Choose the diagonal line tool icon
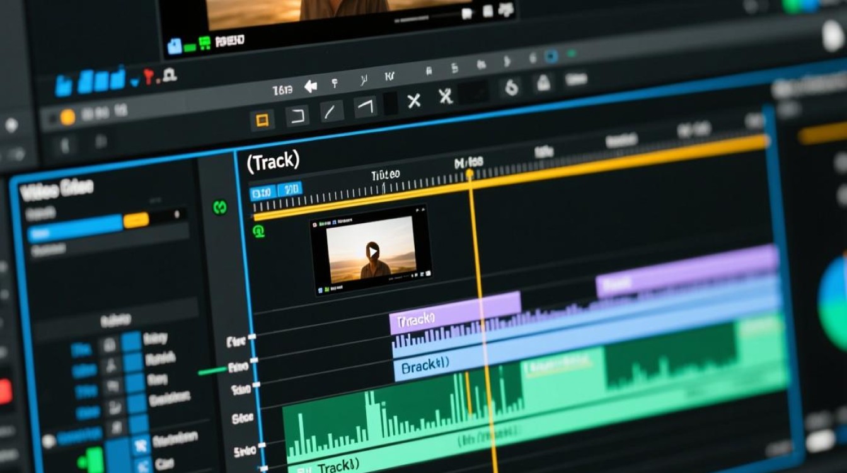The width and height of the screenshot is (847, 473). coord(331,112)
